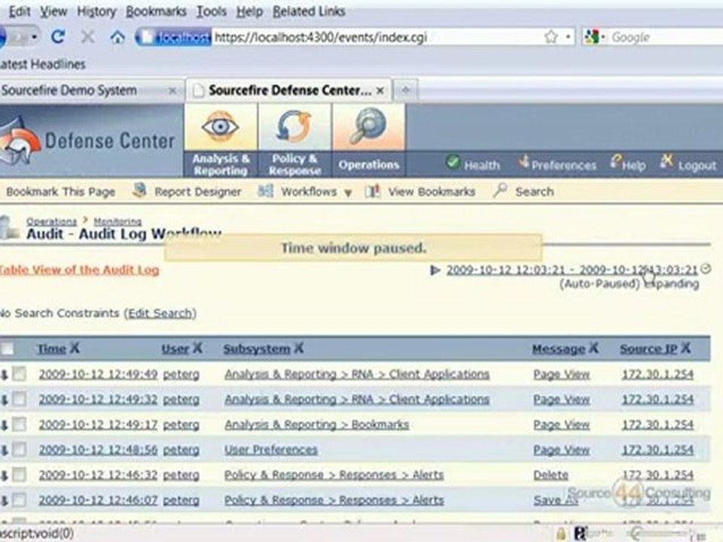723x542 pixels.
Task: Open the Edit menu
Action: tap(20, 11)
